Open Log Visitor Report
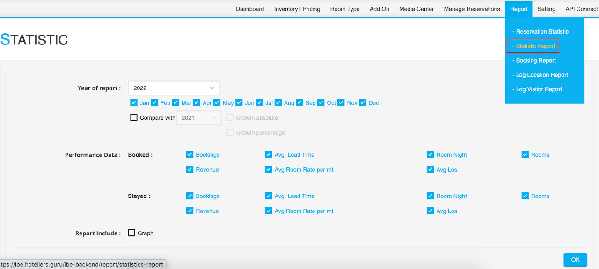The image size is (599, 269). pyautogui.click(x=539, y=89)
